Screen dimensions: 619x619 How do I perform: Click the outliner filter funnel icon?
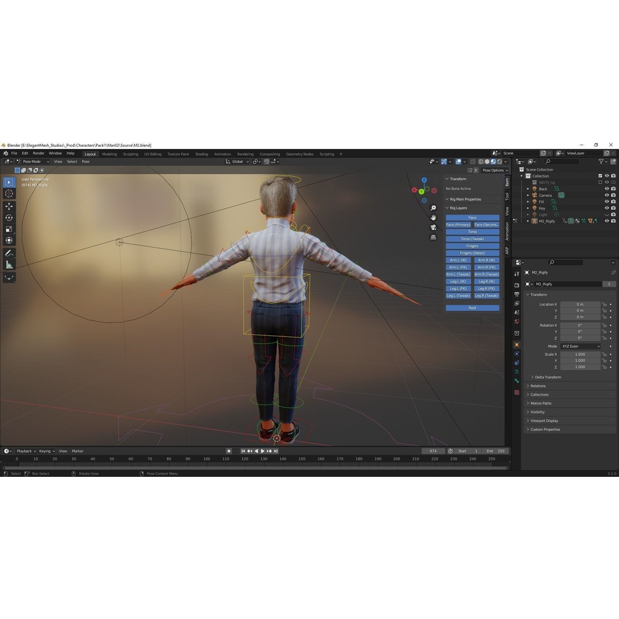point(601,162)
